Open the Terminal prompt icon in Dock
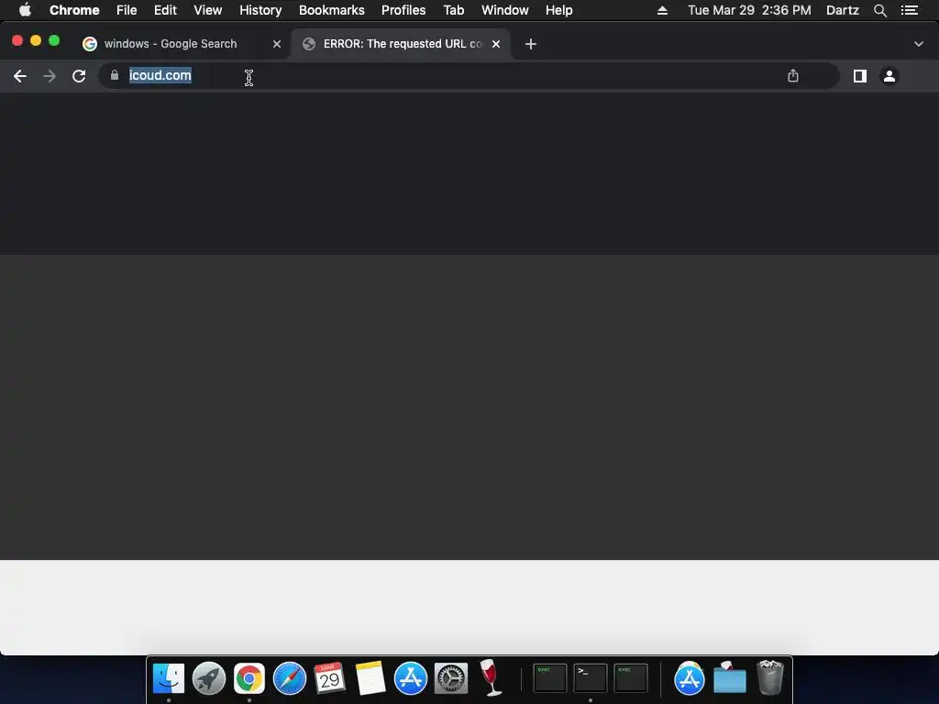 coord(590,678)
